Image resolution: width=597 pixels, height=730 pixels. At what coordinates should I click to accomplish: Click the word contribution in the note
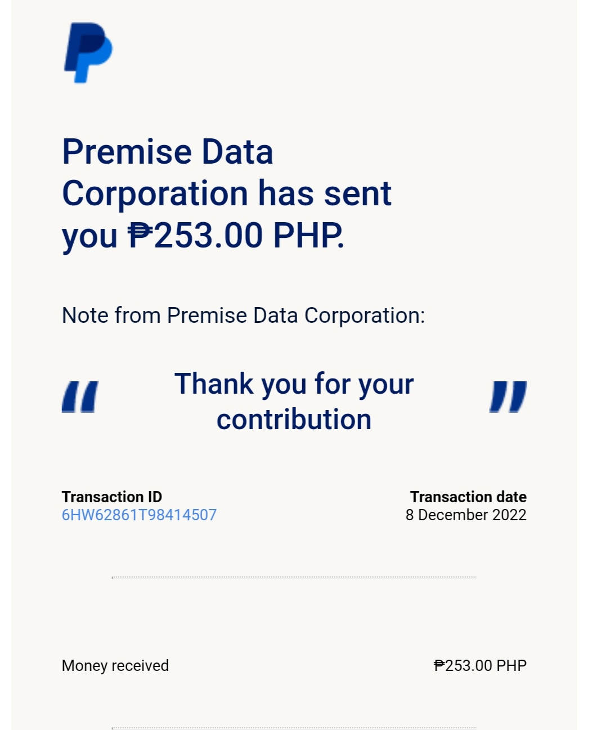pos(294,420)
